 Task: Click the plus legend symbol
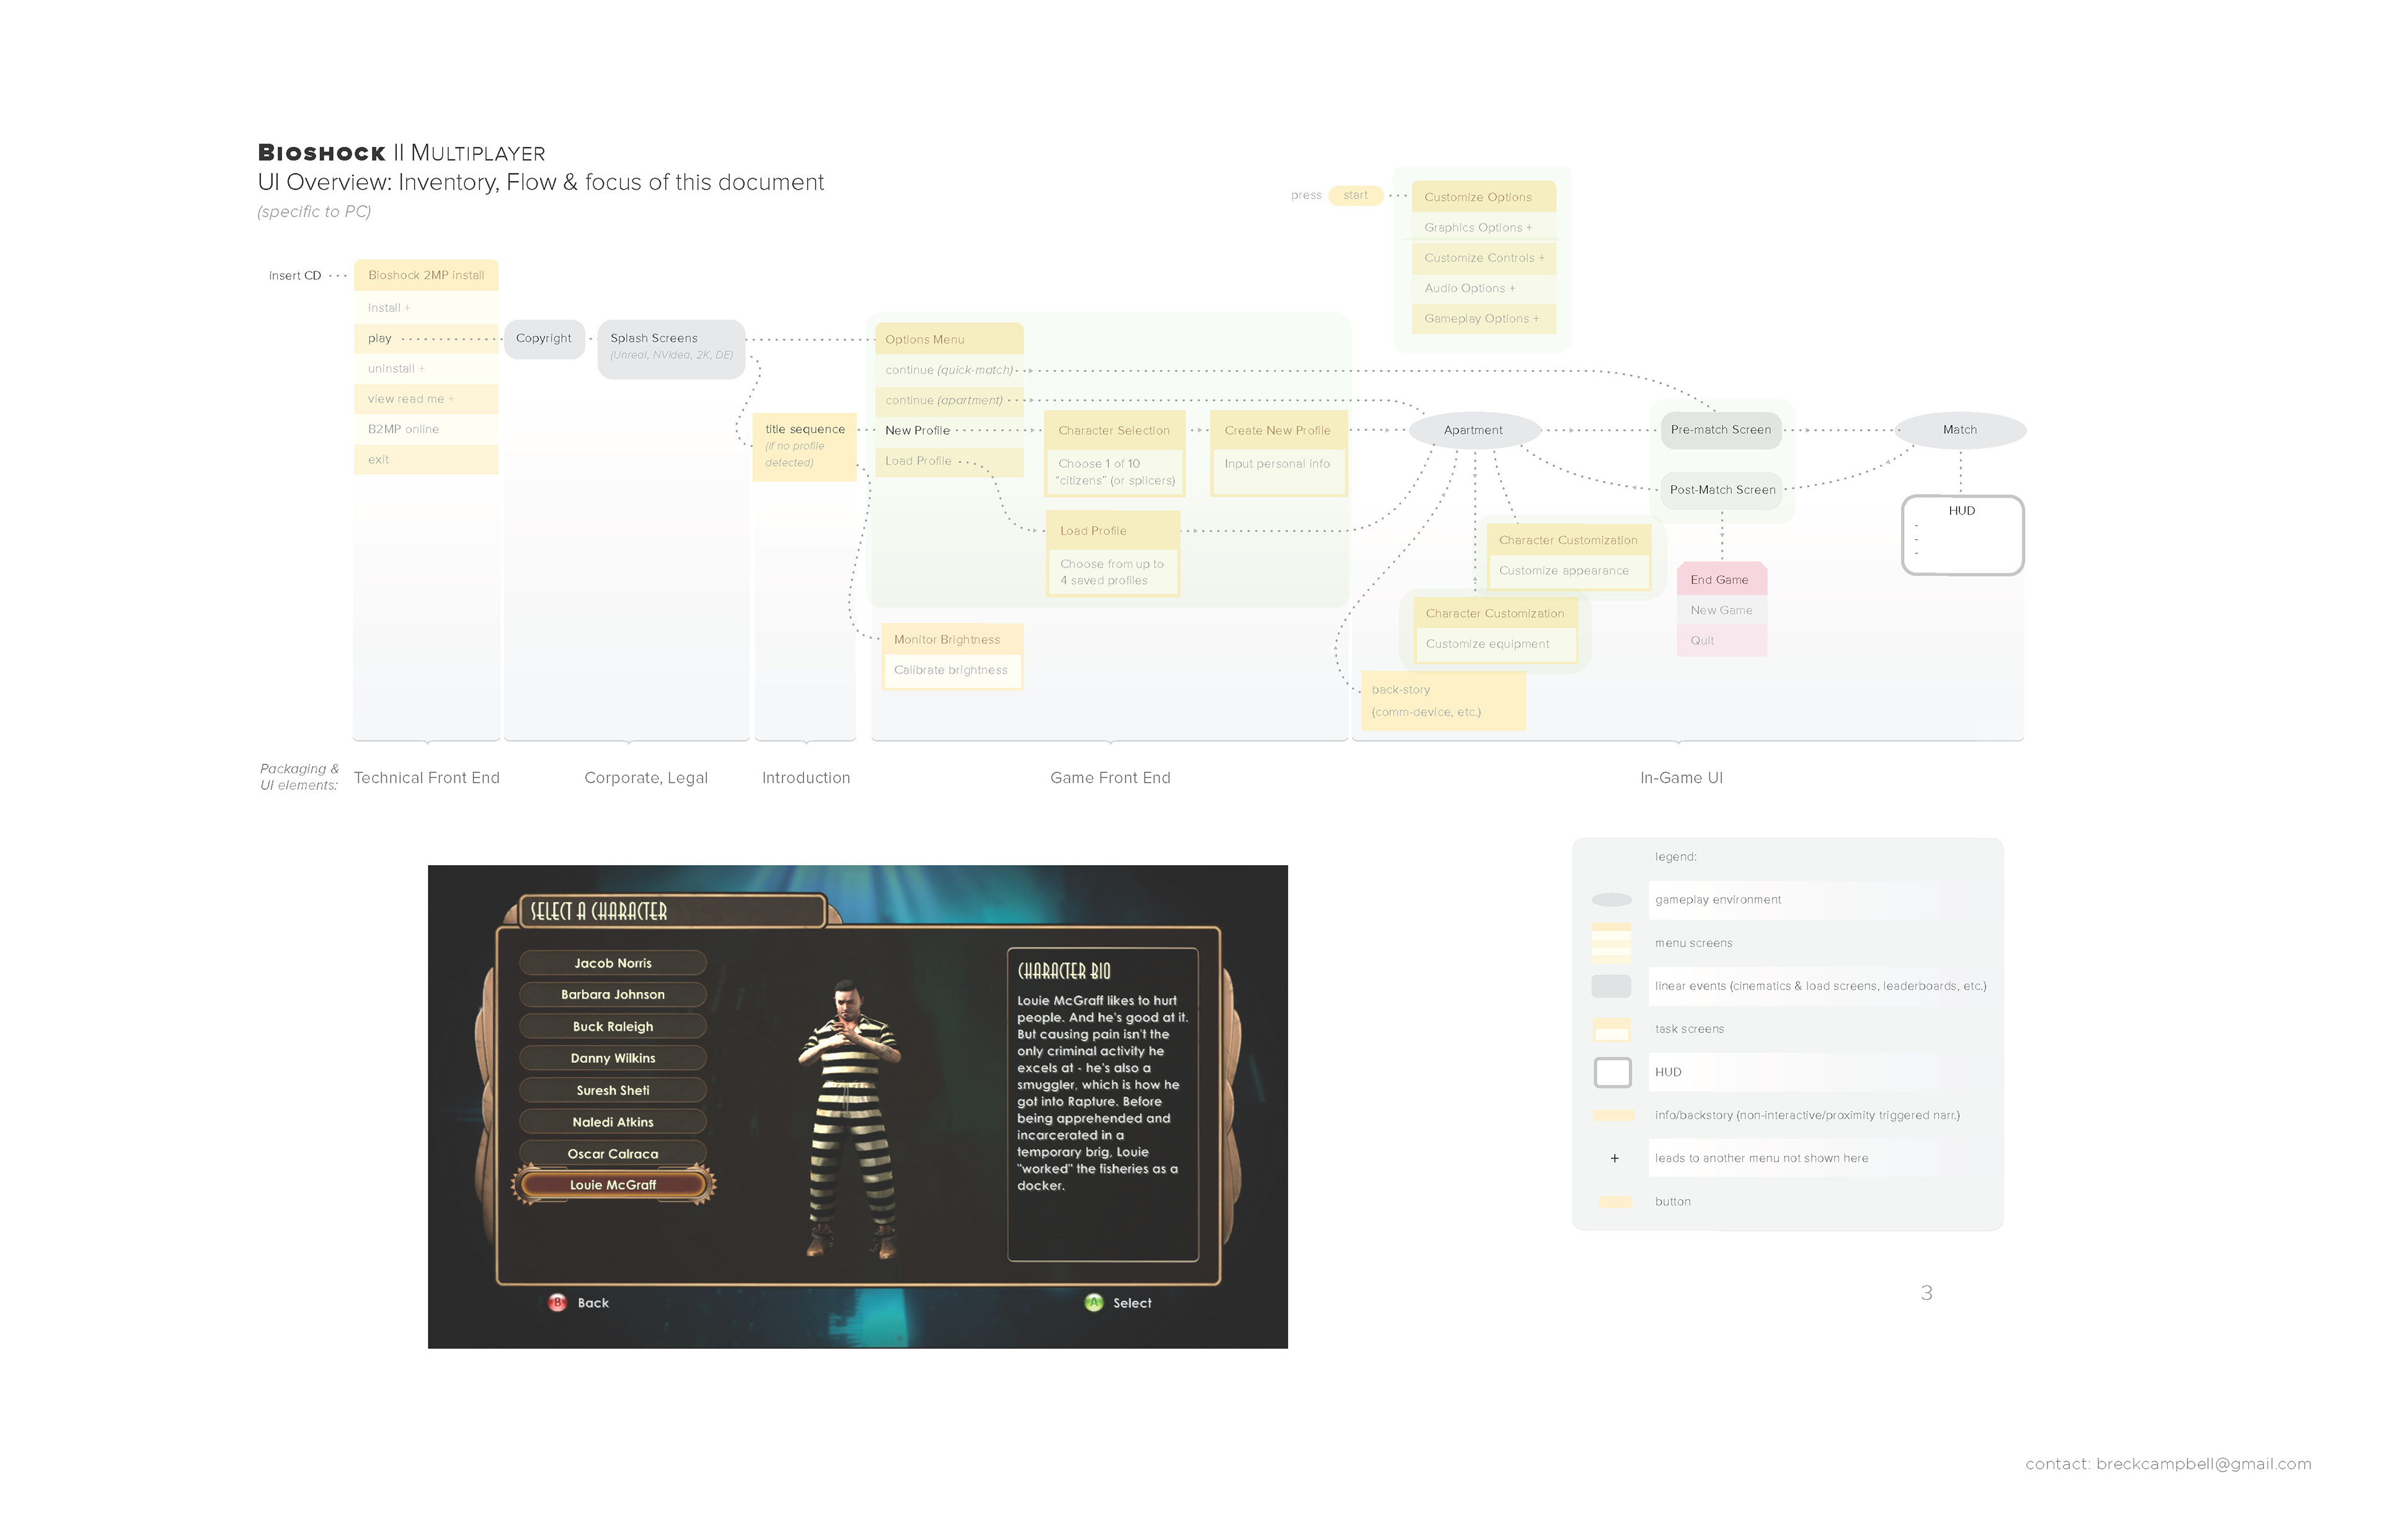[1613, 1158]
